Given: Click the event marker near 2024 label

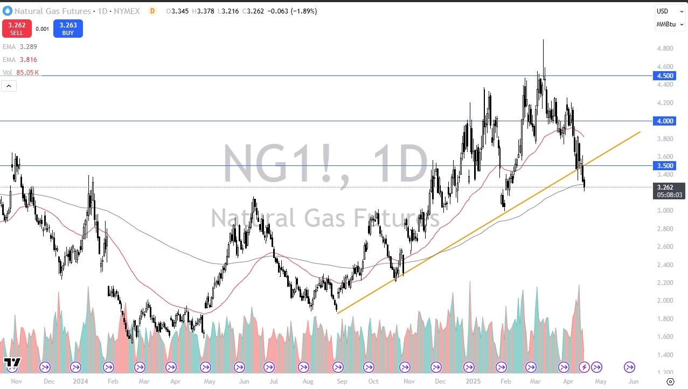Looking at the screenshot, I should click(75, 367).
